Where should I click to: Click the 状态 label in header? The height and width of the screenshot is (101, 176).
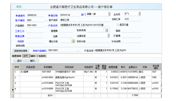(19, 7)
